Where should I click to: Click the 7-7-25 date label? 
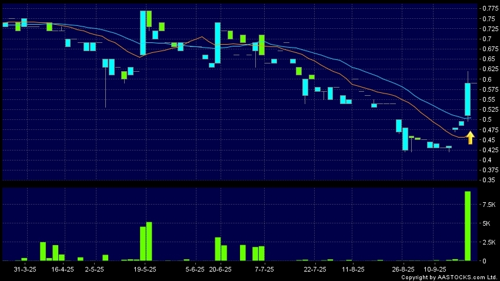(264, 269)
